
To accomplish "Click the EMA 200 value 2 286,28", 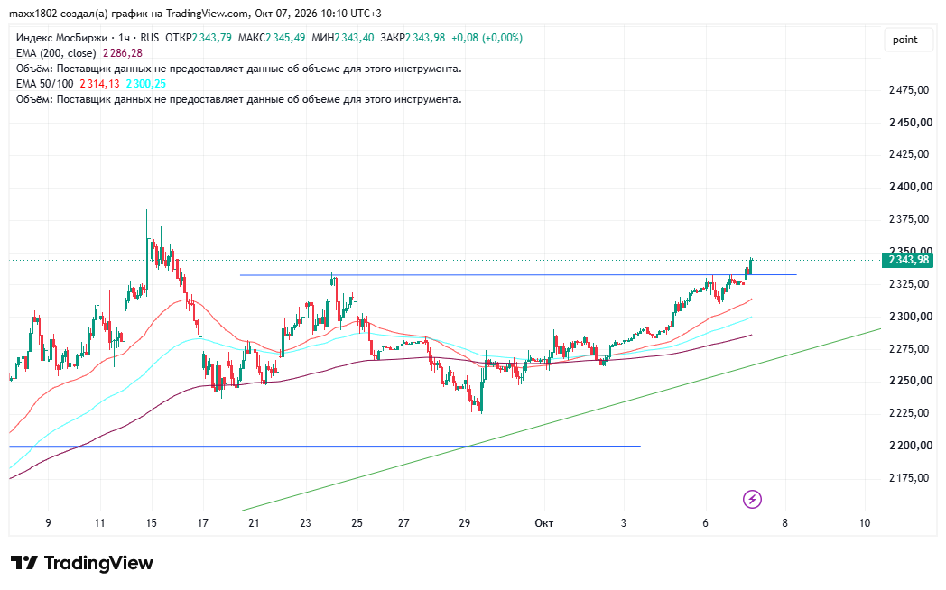I will [x=123, y=53].
